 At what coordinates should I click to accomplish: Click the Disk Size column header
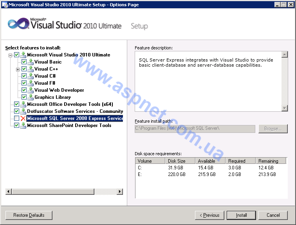pyautogui.click(x=180, y=161)
